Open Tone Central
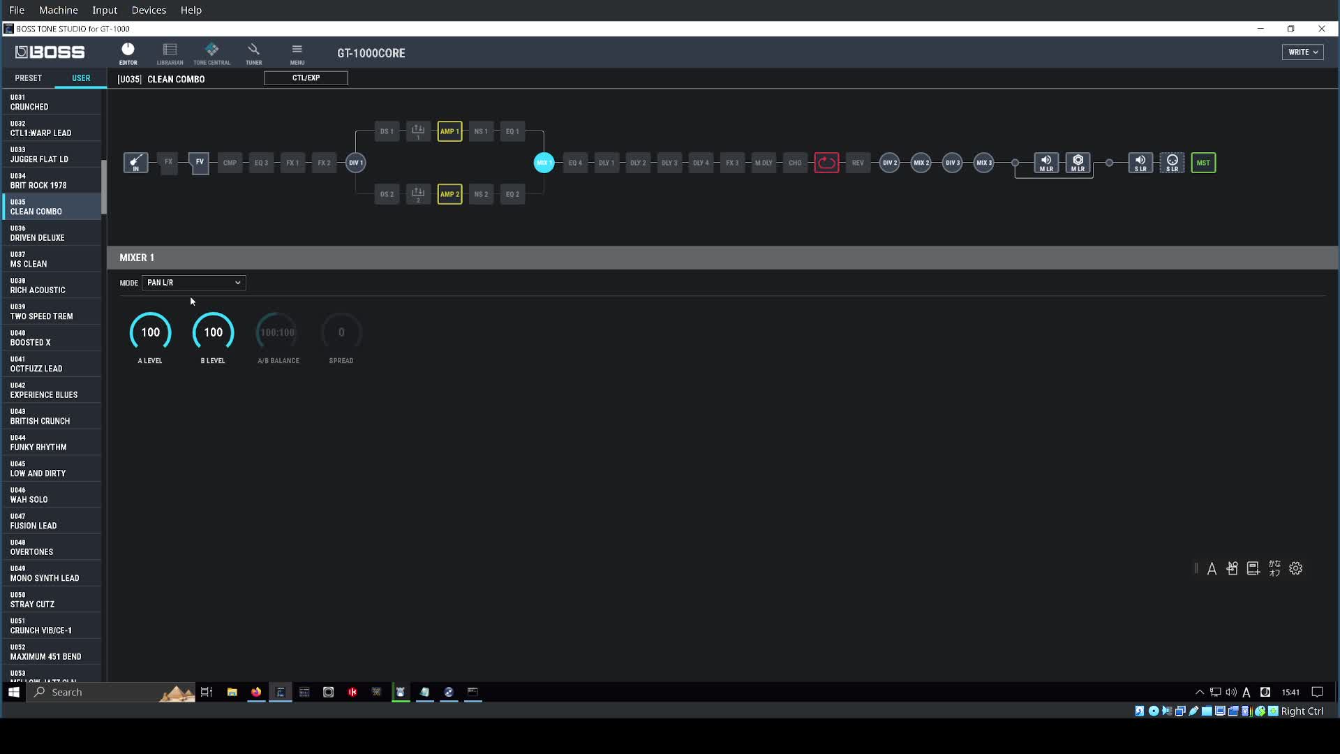Screen dimensions: 1340x754 [211, 53]
